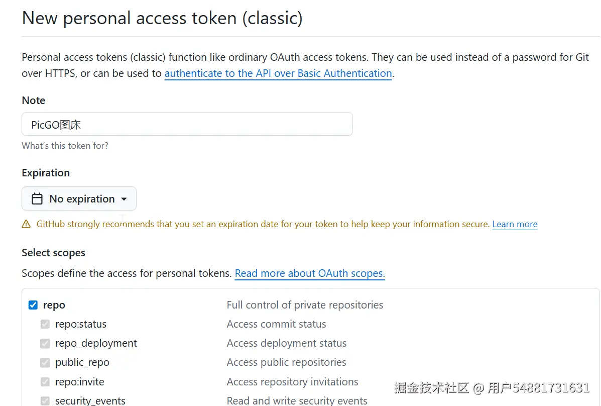The width and height of the screenshot is (601, 406).
Task: Click the New personal access token heading
Action: [162, 18]
